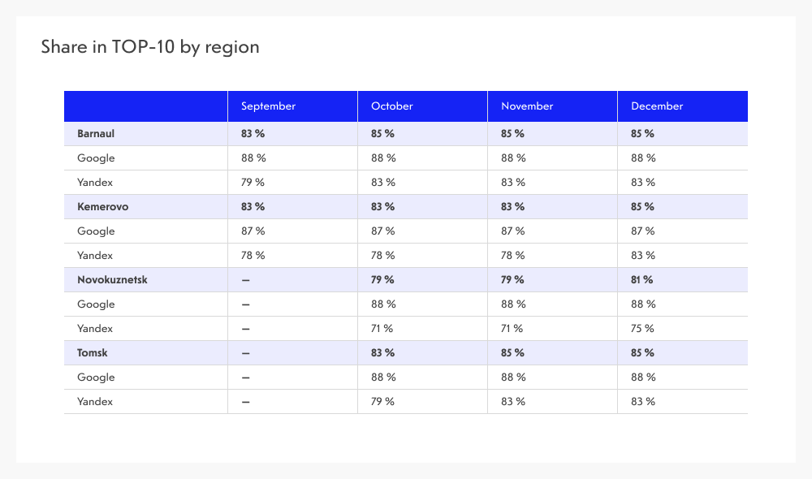
Task: Click the "Share in TOP-10 by region" title
Action: pyautogui.click(x=150, y=47)
